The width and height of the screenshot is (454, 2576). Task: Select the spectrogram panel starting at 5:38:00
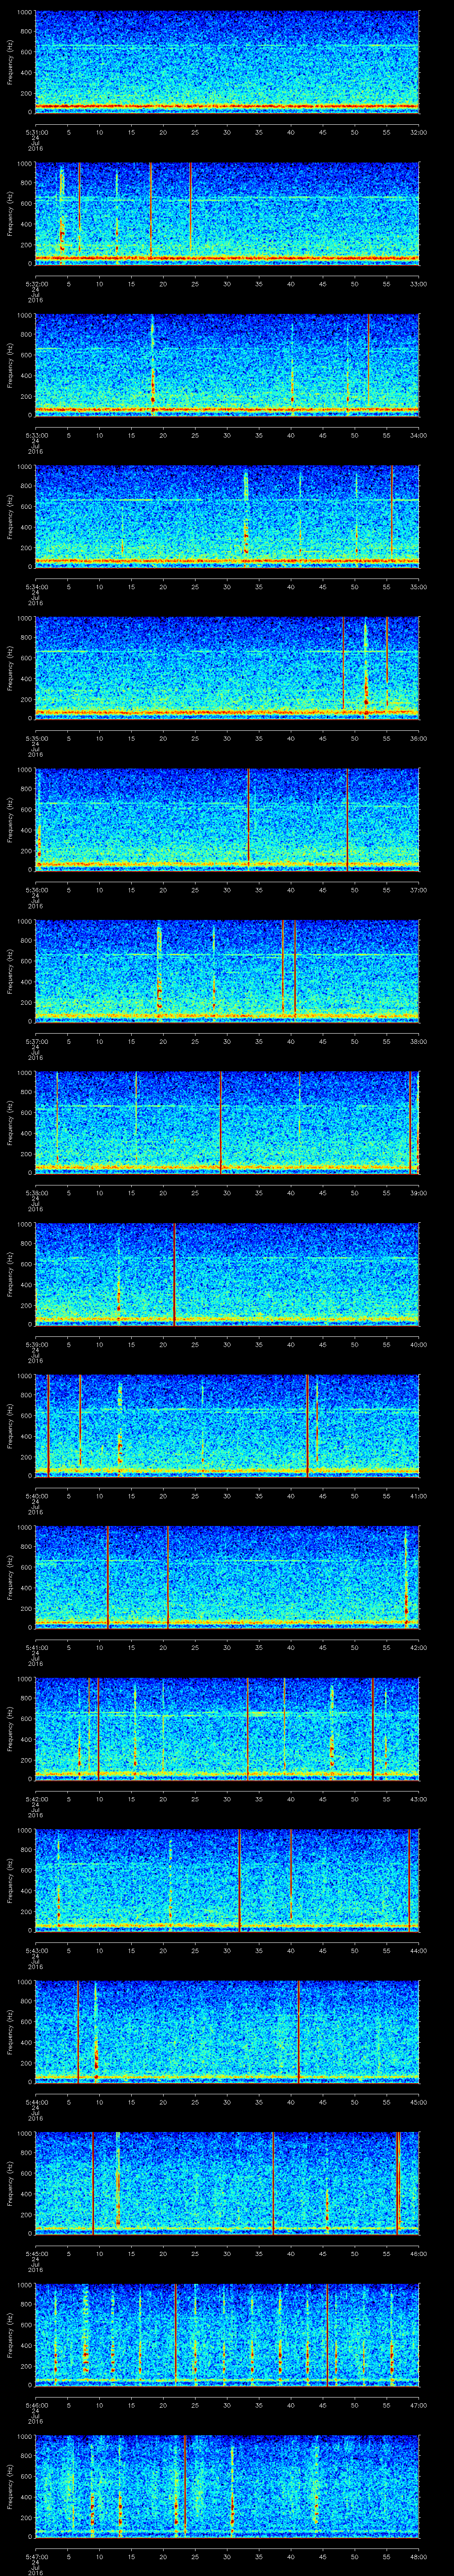[227, 1122]
